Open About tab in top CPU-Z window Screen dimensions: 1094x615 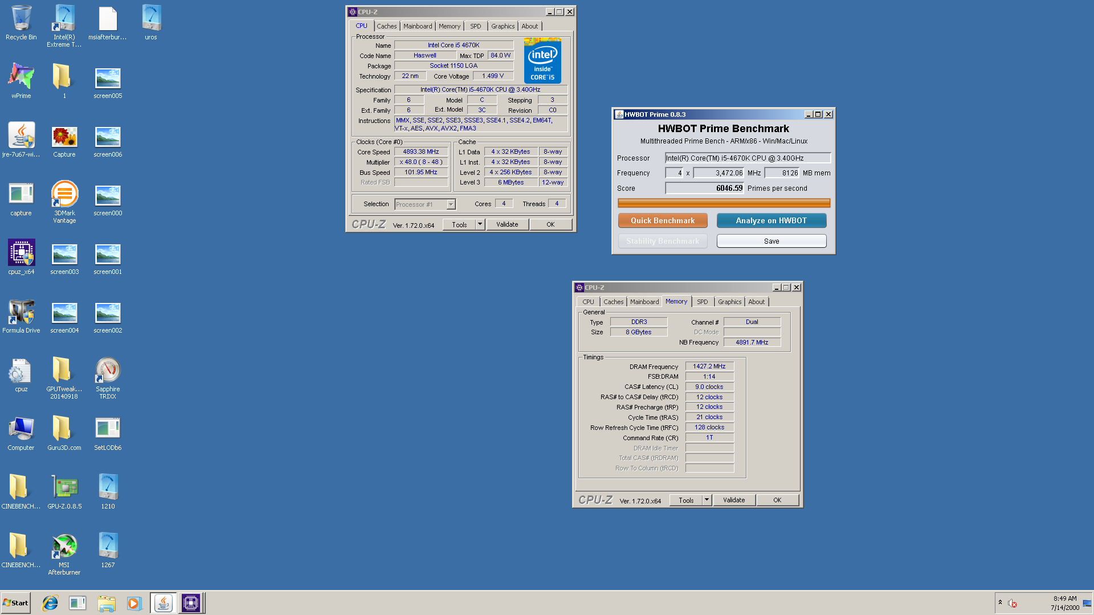530,26
